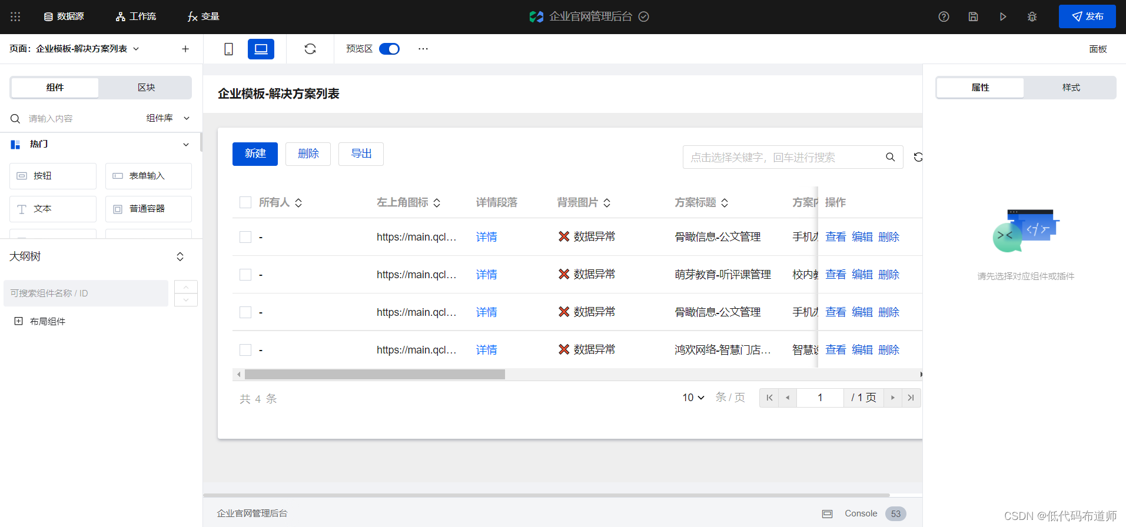Click the 新建 button
1126x527 pixels.
click(x=255, y=154)
